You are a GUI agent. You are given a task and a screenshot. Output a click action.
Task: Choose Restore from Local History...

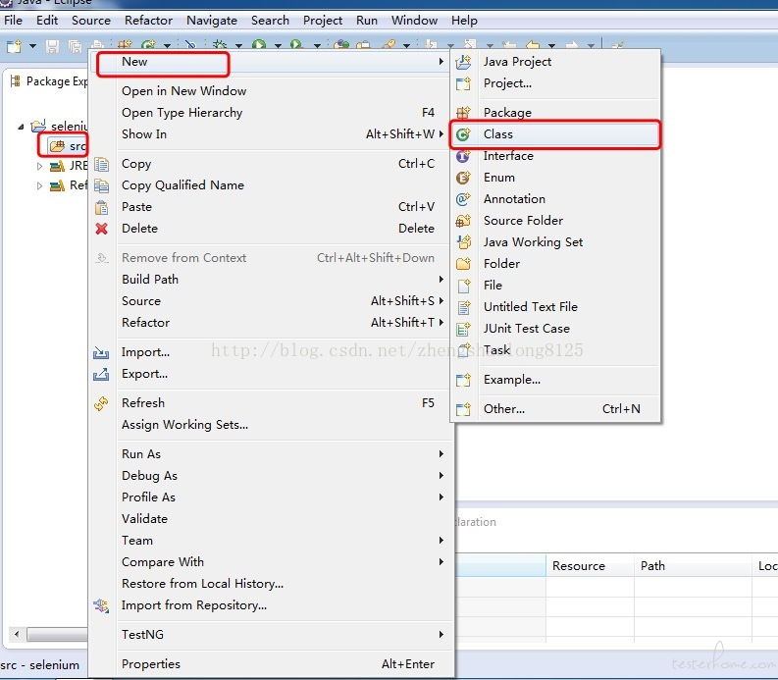202,584
